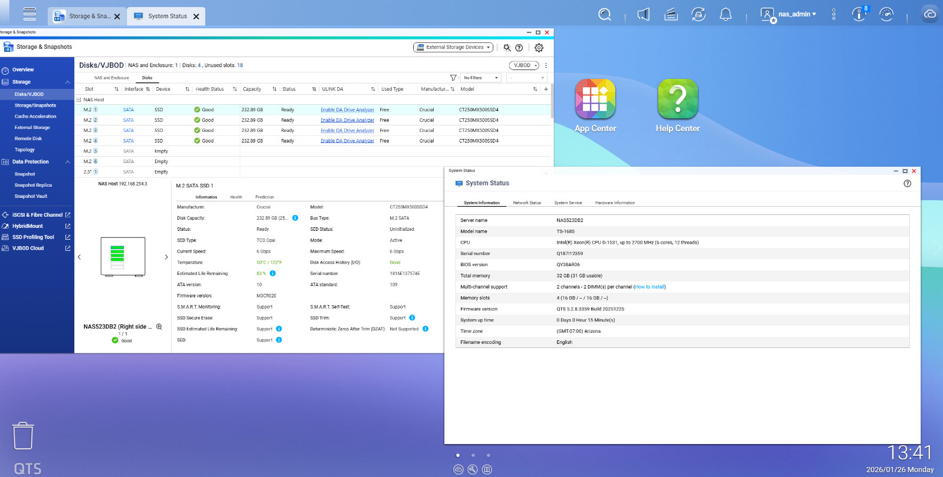Viewport: 943px width, 477px height.
Task: Collapse the Storage section in sidebar
Action: (68, 82)
